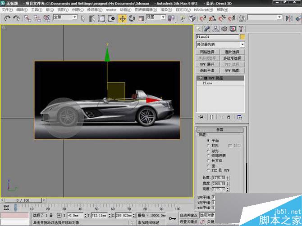
Task: Click the Configure Modifier Sets icon
Action: (x=239, y=117)
